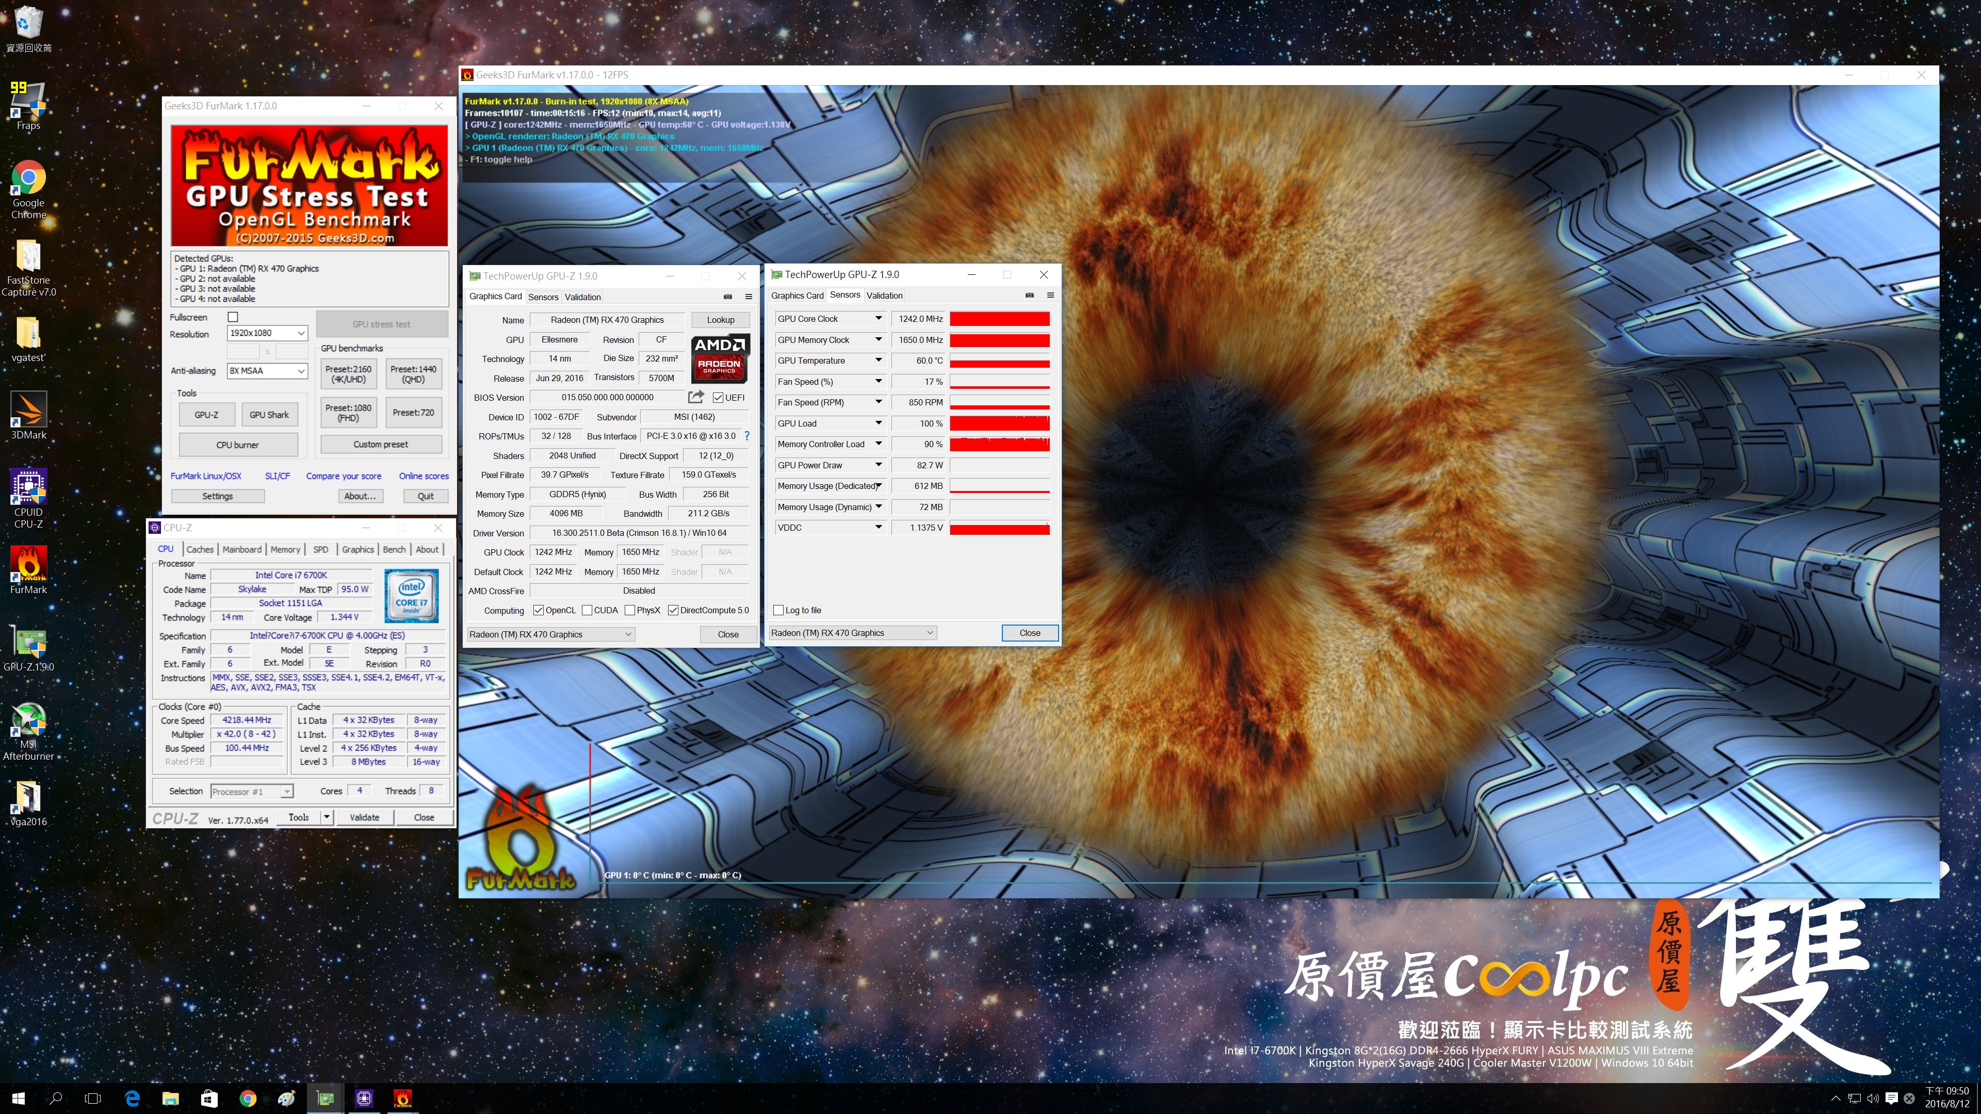The height and width of the screenshot is (1114, 1981).
Task: Expand GPU Temperature sensor dropdown
Action: click(x=878, y=361)
